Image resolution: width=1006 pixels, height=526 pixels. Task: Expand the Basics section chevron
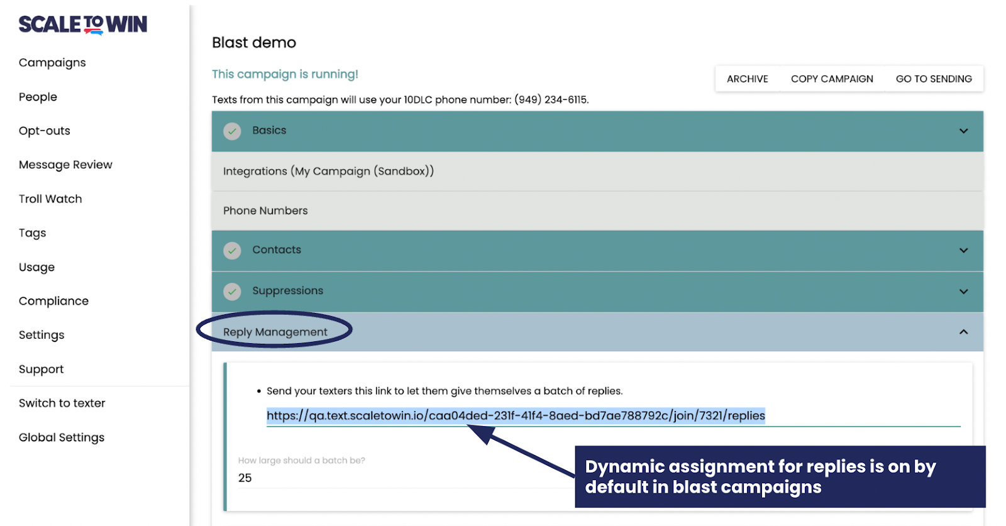[963, 131]
